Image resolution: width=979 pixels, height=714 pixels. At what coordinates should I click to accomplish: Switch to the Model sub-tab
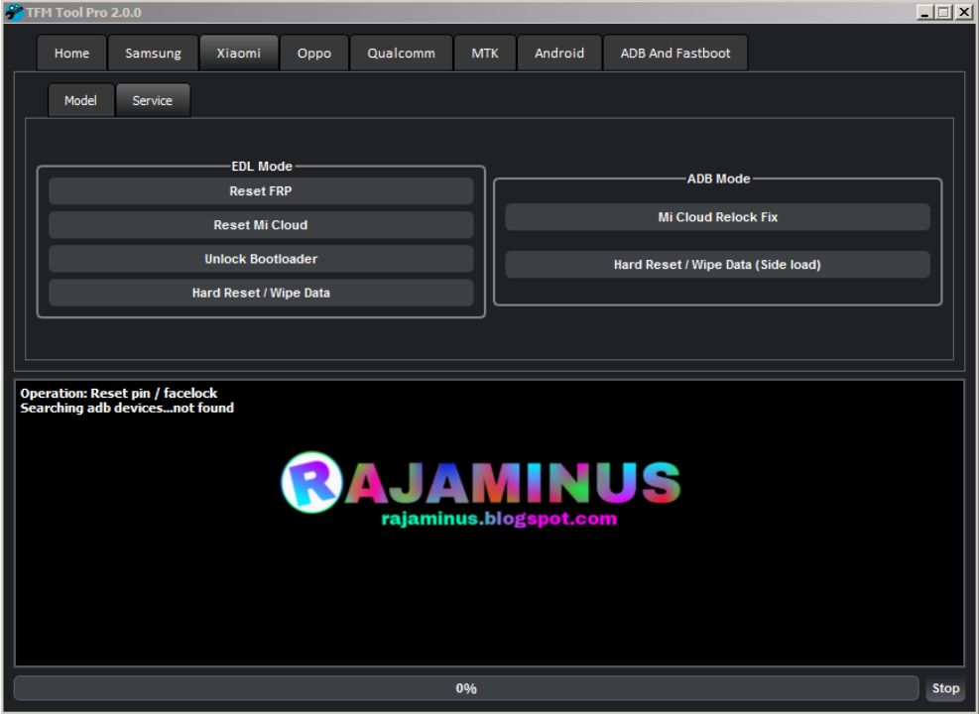pos(80,100)
